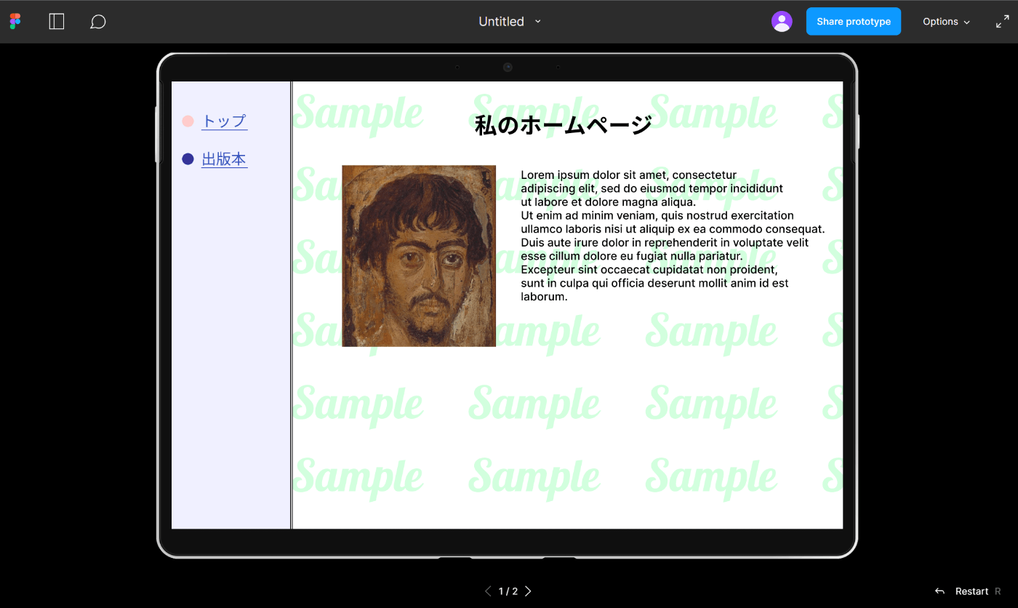Enter fullscreen with the expand arrows icon

(1003, 22)
